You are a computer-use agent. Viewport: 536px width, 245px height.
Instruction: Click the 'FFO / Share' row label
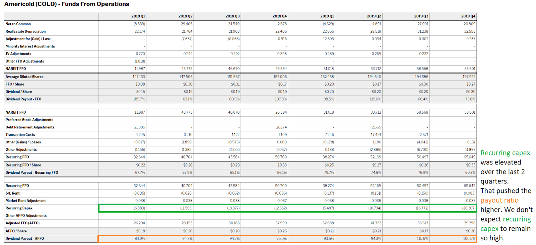coord(15,84)
